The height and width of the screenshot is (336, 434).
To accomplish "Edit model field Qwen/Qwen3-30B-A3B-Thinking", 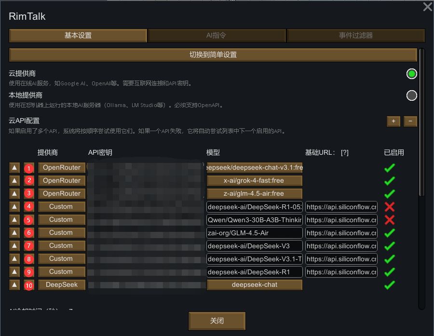I will click(x=254, y=220).
